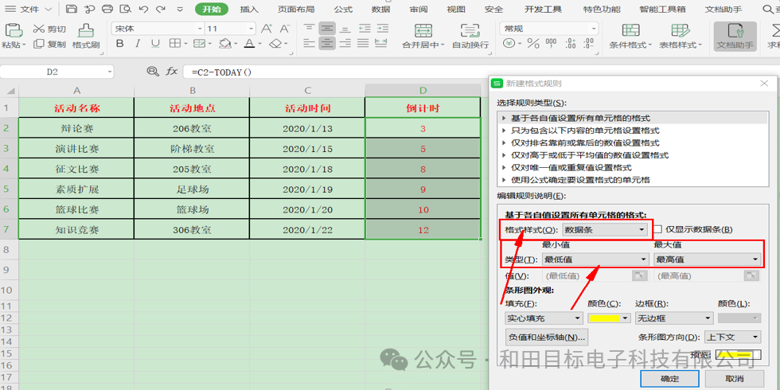Increase font size with the A+ icon

pos(267,29)
